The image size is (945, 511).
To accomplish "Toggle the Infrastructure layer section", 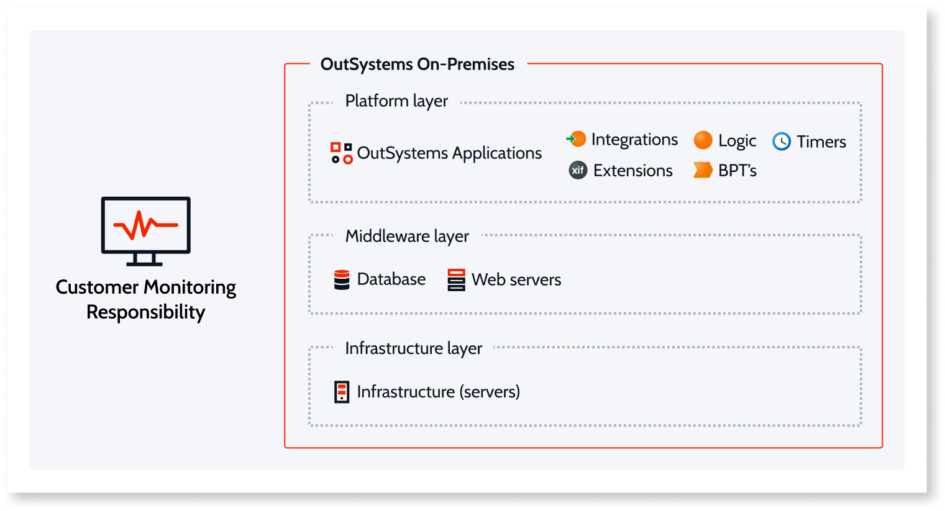I will click(x=414, y=348).
